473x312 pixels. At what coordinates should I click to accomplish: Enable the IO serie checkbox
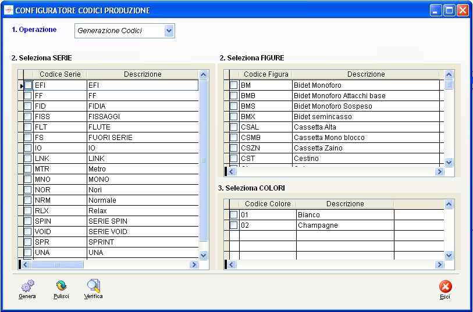click(x=28, y=148)
